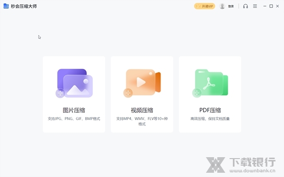Click text 支持JPG、PNG、GIF、BMP格式
The height and width of the screenshot is (177, 284).
74,118
